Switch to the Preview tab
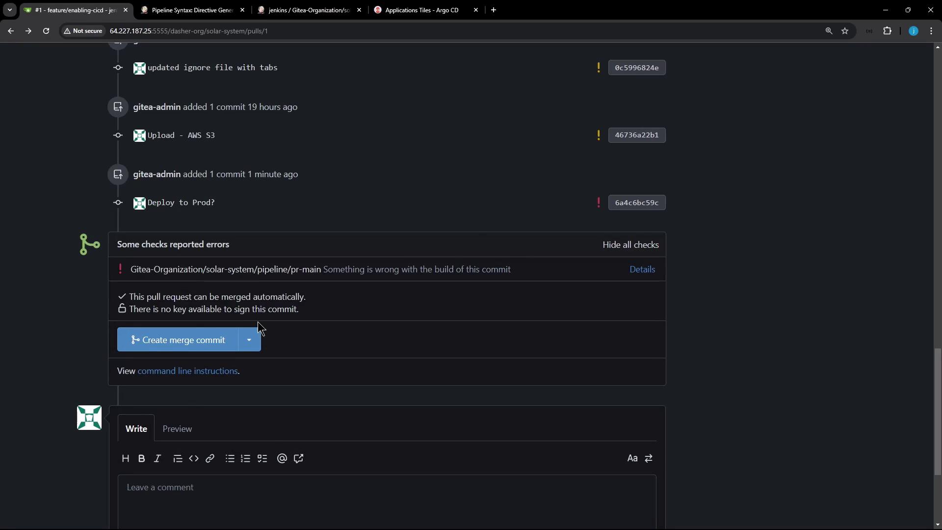The image size is (942, 530). 177,429
